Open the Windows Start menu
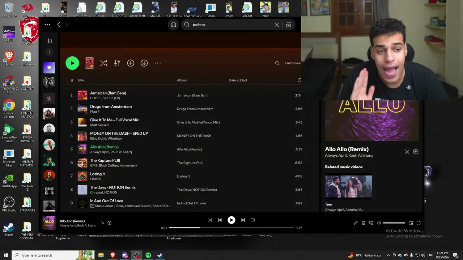The image size is (463, 260). (5, 255)
